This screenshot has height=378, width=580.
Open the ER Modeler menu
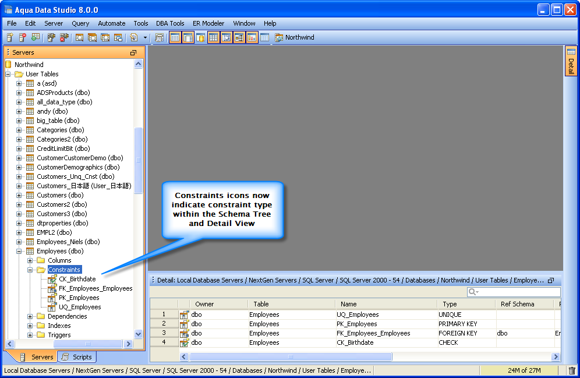pyautogui.click(x=208, y=23)
